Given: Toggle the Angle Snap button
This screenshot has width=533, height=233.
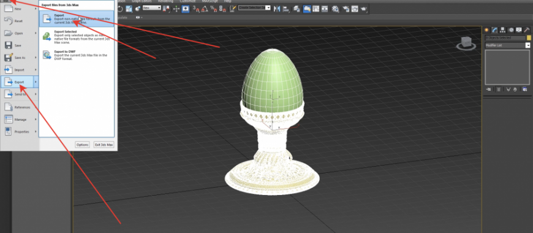Looking at the screenshot, I should pos(205,9).
